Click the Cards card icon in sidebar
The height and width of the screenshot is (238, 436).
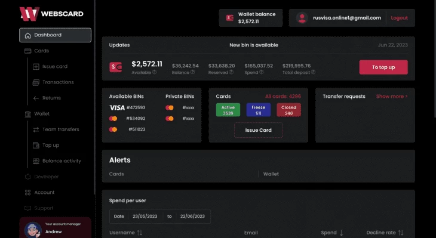click(x=28, y=51)
